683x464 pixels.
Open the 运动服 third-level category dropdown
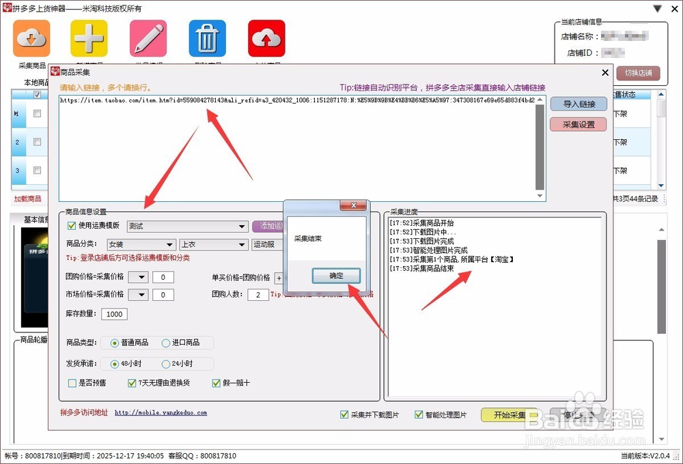pyautogui.click(x=268, y=244)
